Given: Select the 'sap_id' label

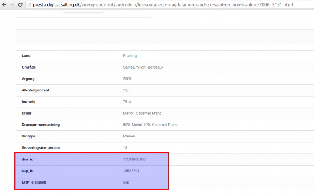Looking at the screenshot, I should [27, 171].
